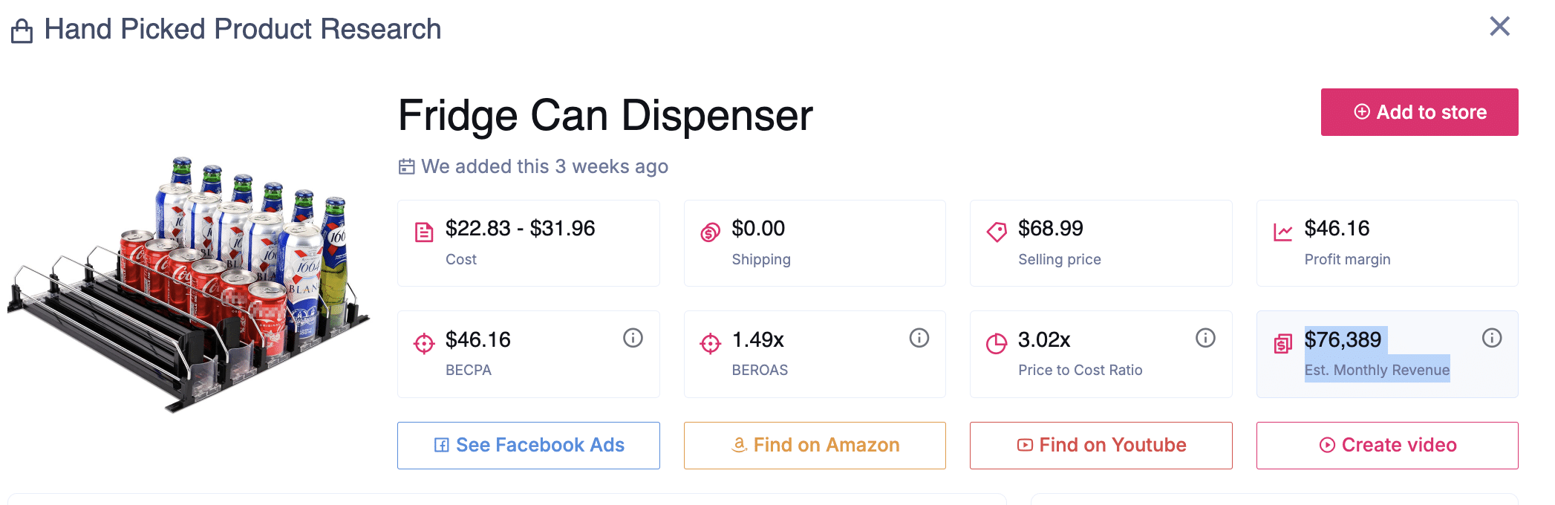The width and height of the screenshot is (1555, 505).
Task: Click the BEROAS info icon
Action: pos(919,339)
